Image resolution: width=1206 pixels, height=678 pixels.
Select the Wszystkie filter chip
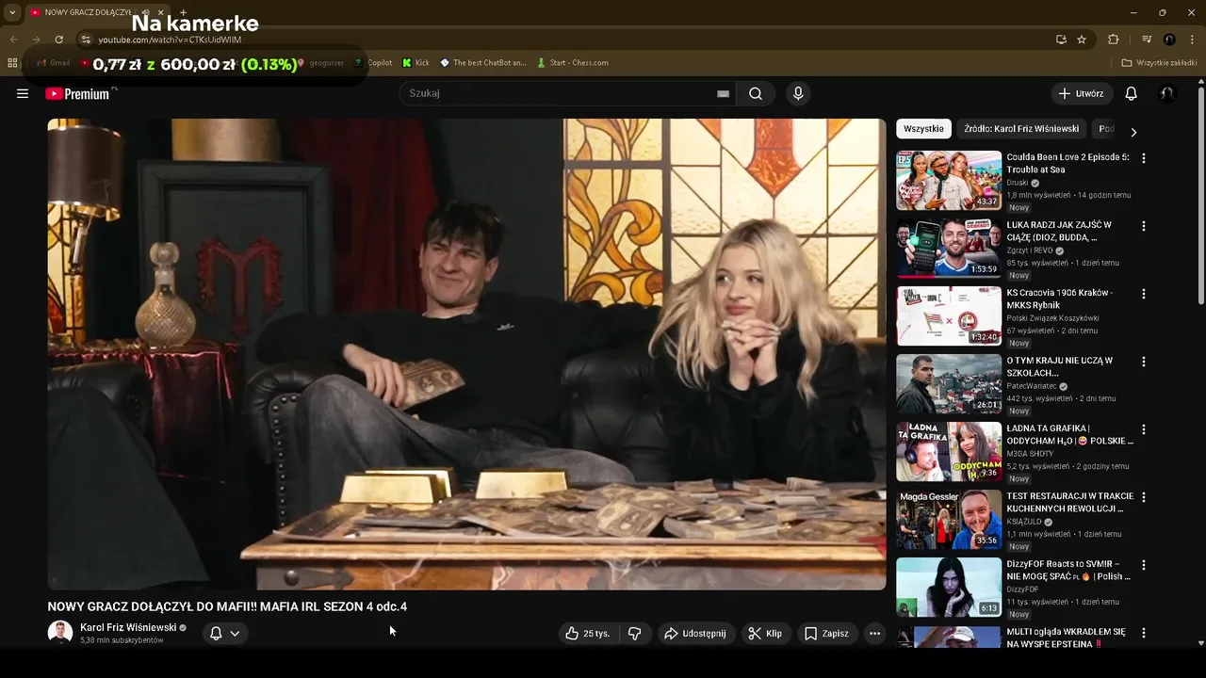click(x=923, y=129)
